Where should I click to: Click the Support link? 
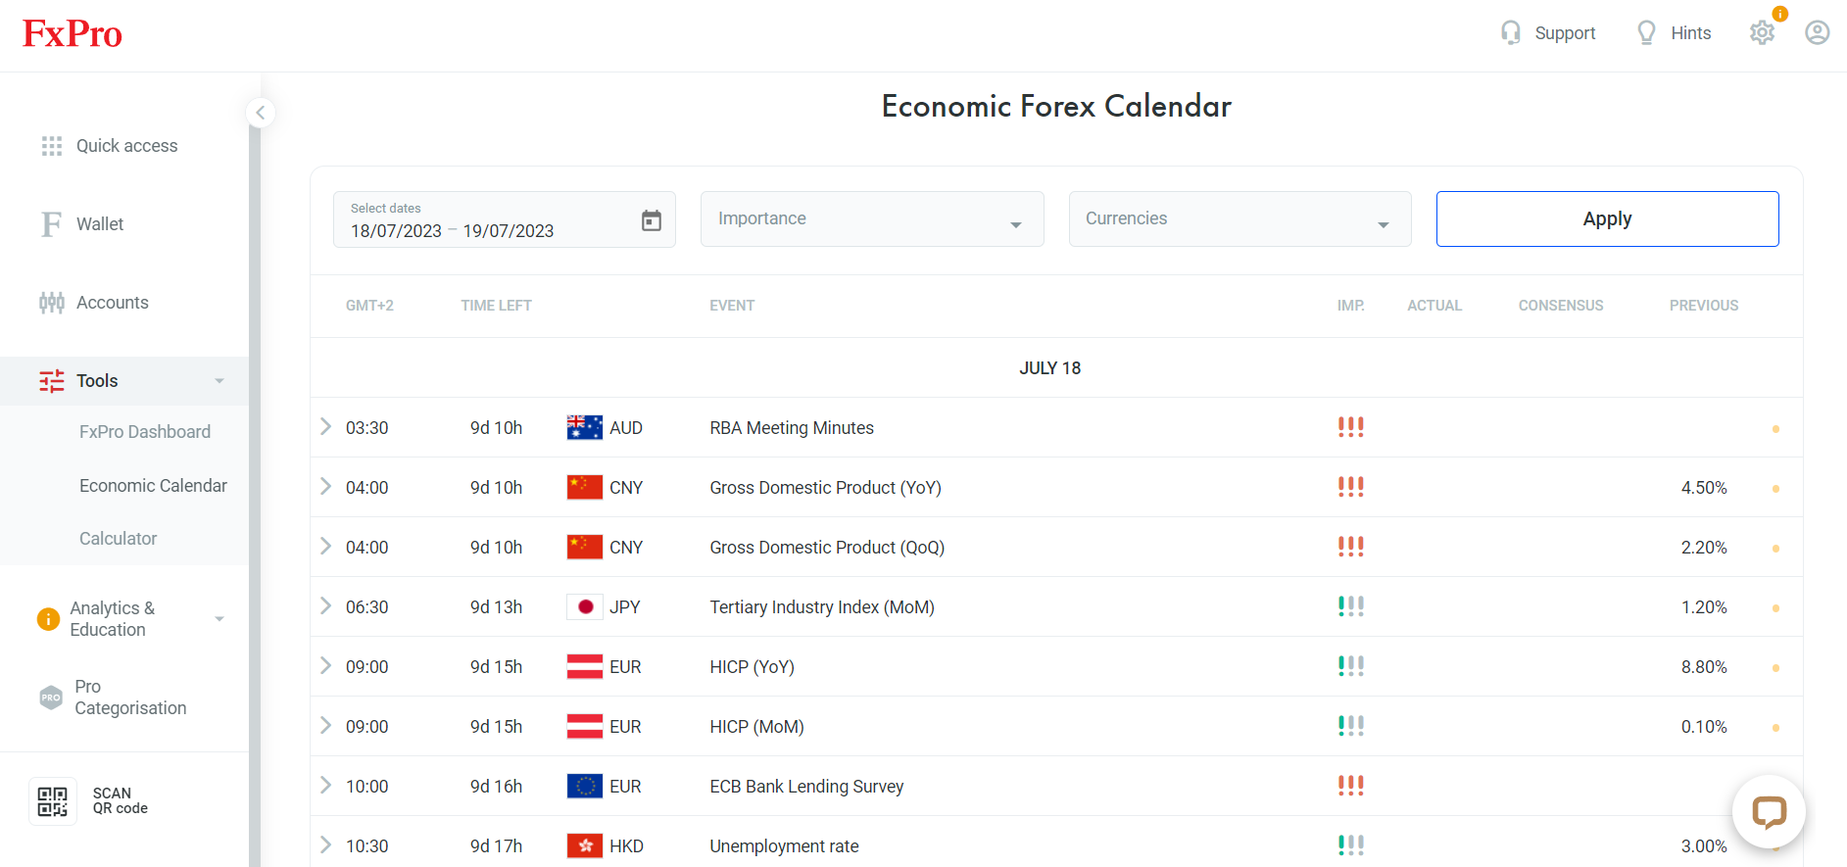click(1565, 33)
